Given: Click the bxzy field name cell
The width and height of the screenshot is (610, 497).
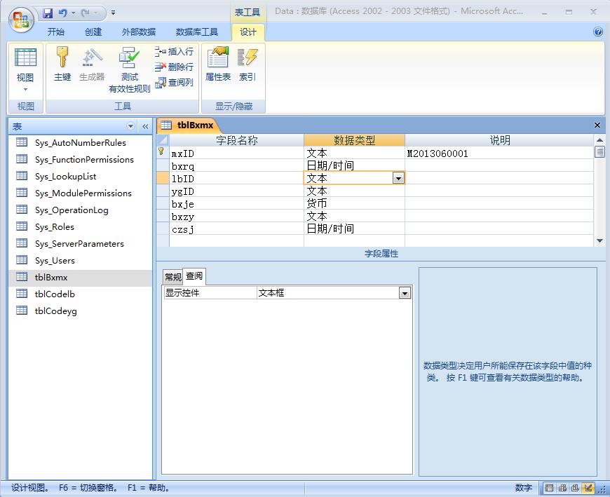Looking at the screenshot, I should click(236, 216).
